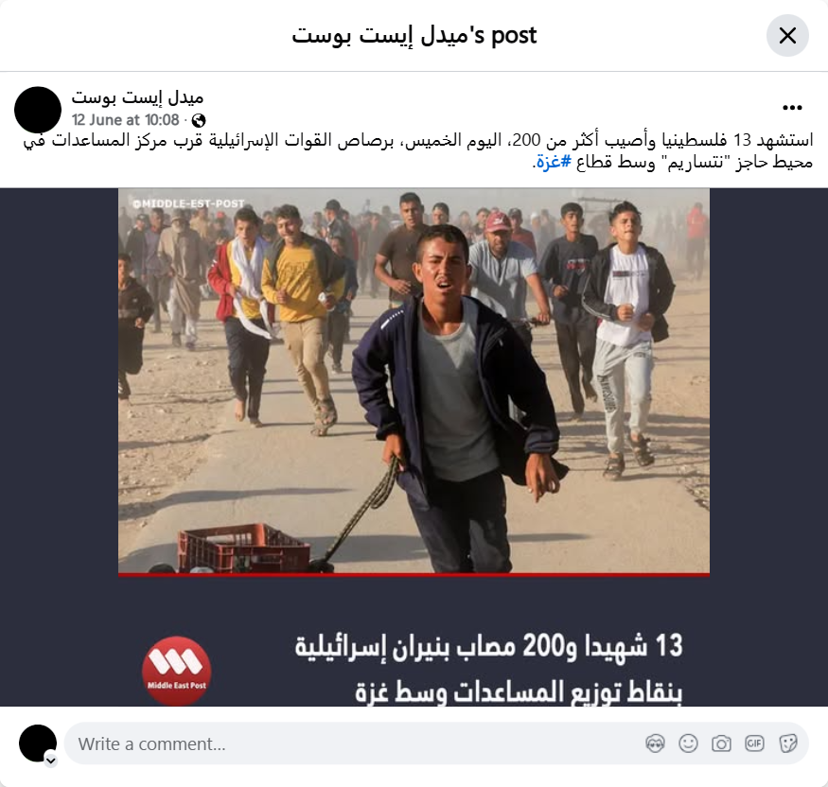The image size is (828, 787).
Task: Open the emoji picker in comment box
Action: click(688, 743)
